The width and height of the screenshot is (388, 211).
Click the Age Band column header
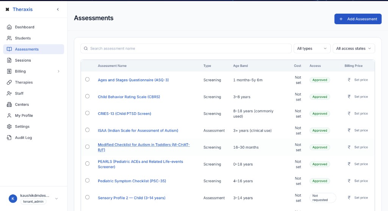[x=240, y=66]
